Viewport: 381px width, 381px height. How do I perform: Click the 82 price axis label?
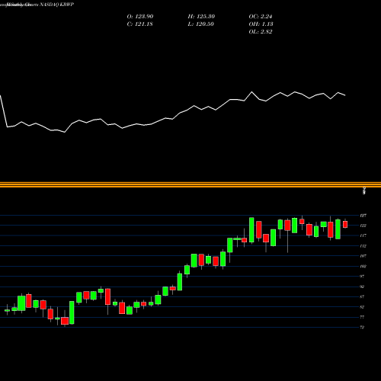click(362, 307)
